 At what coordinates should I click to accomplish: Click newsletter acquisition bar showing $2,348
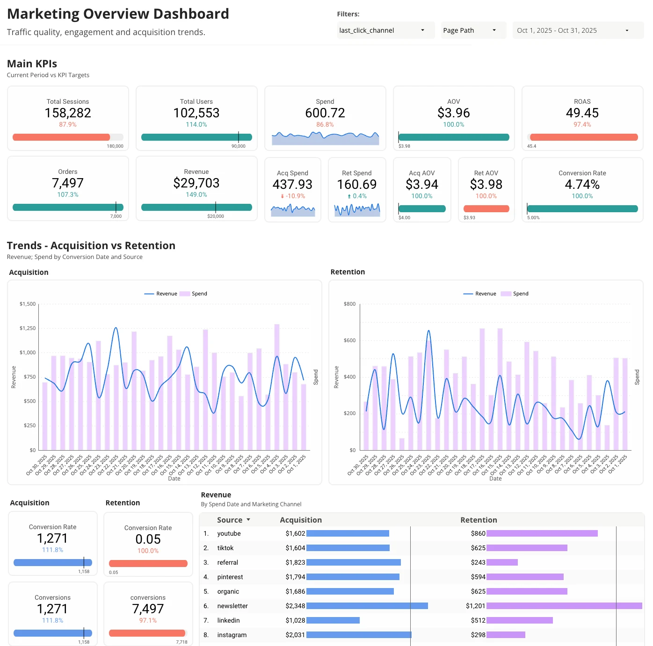pyautogui.click(x=367, y=606)
